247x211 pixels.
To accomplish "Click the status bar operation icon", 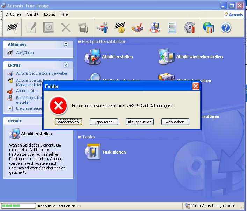I will coord(187,206).
